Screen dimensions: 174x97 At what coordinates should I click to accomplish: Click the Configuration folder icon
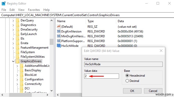(21, 79)
